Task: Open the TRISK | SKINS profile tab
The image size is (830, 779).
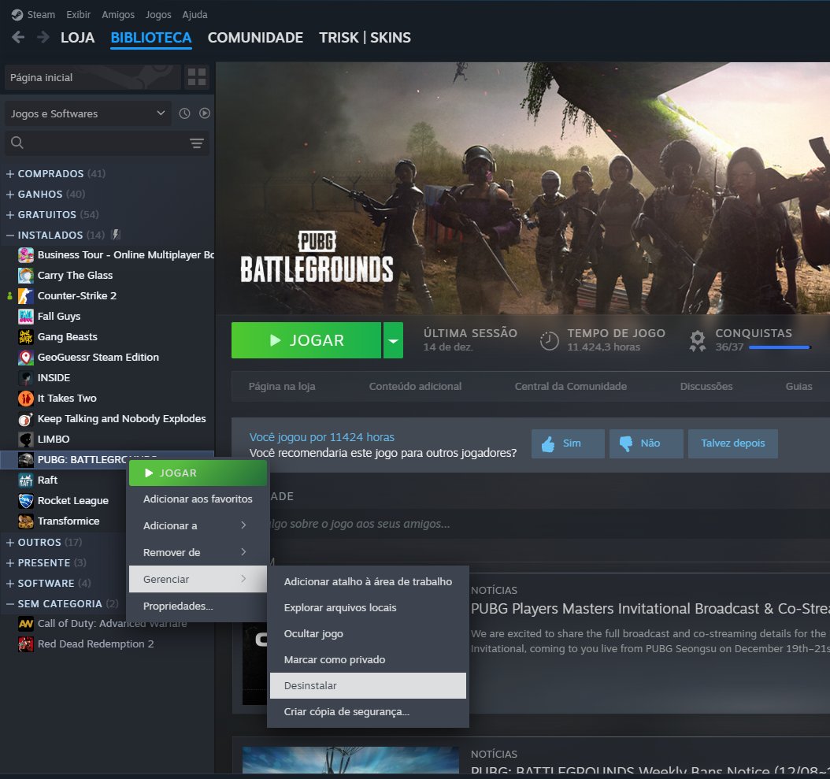Action: pyautogui.click(x=365, y=38)
